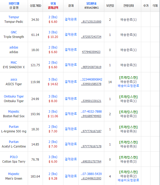Click the price 121.75 cell
The height and width of the screenshot is (185, 160).
[35, 65]
